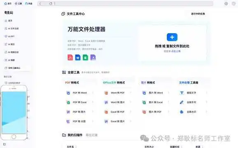Click the water drop remove watermark icon
This screenshot has width=238, height=148.
coord(182,112)
